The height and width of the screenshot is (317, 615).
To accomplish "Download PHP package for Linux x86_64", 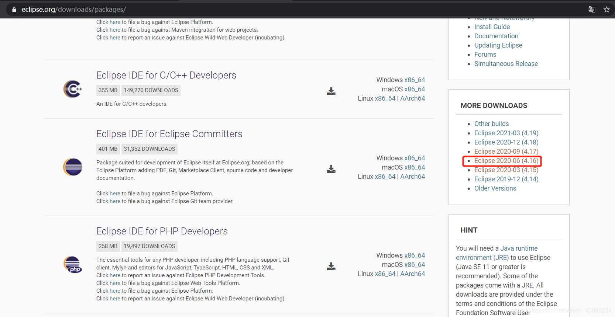I will 385,274.
